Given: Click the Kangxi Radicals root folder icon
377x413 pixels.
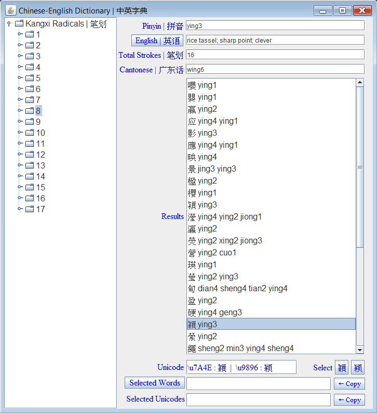Looking at the screenshot, I should point(19,23).
